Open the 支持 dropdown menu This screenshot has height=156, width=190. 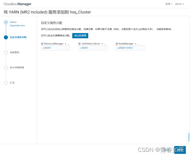pos(169,4)
